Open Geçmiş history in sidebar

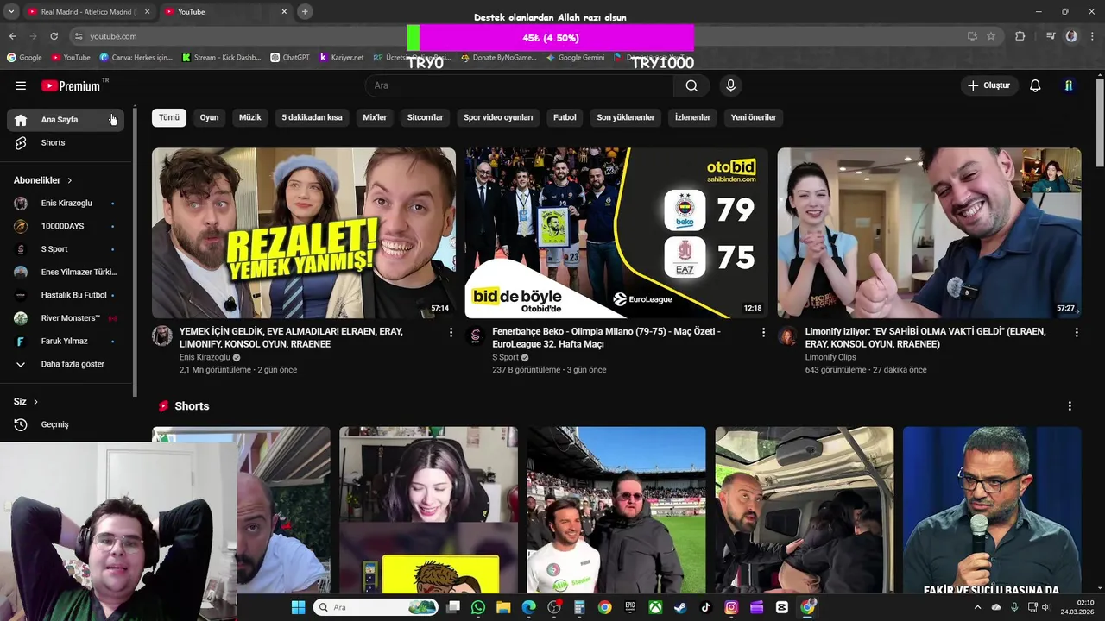point(65,424)
